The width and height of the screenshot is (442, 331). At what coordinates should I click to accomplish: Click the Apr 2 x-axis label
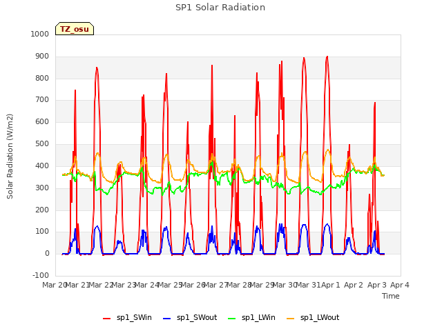(354, 285)
